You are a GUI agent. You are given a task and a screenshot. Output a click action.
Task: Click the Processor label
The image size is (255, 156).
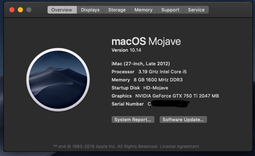click(123, 72)
